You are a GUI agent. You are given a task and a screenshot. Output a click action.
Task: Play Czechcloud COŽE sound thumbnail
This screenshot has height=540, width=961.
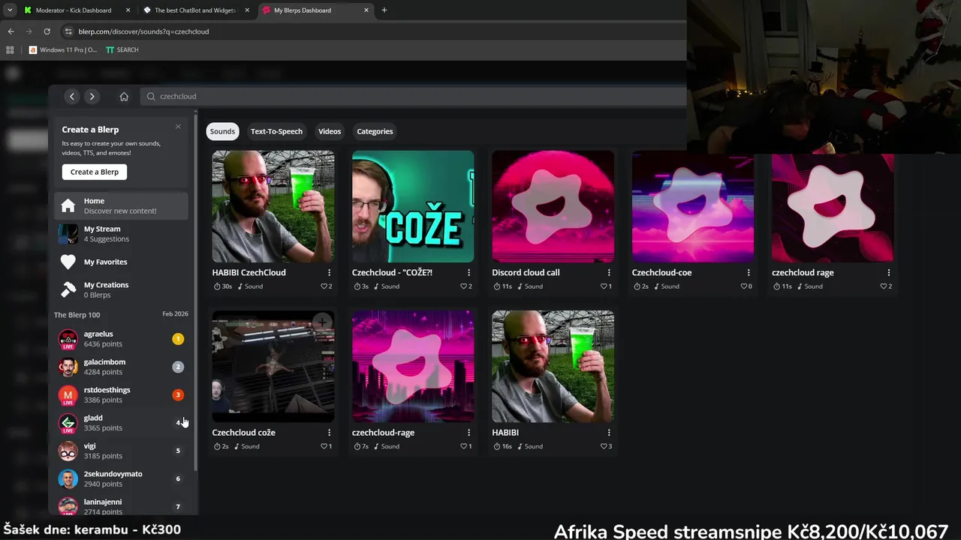coord(413,206)
